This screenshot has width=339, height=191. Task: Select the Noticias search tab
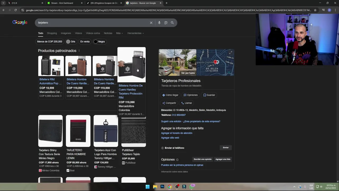(x=108, y=33)
